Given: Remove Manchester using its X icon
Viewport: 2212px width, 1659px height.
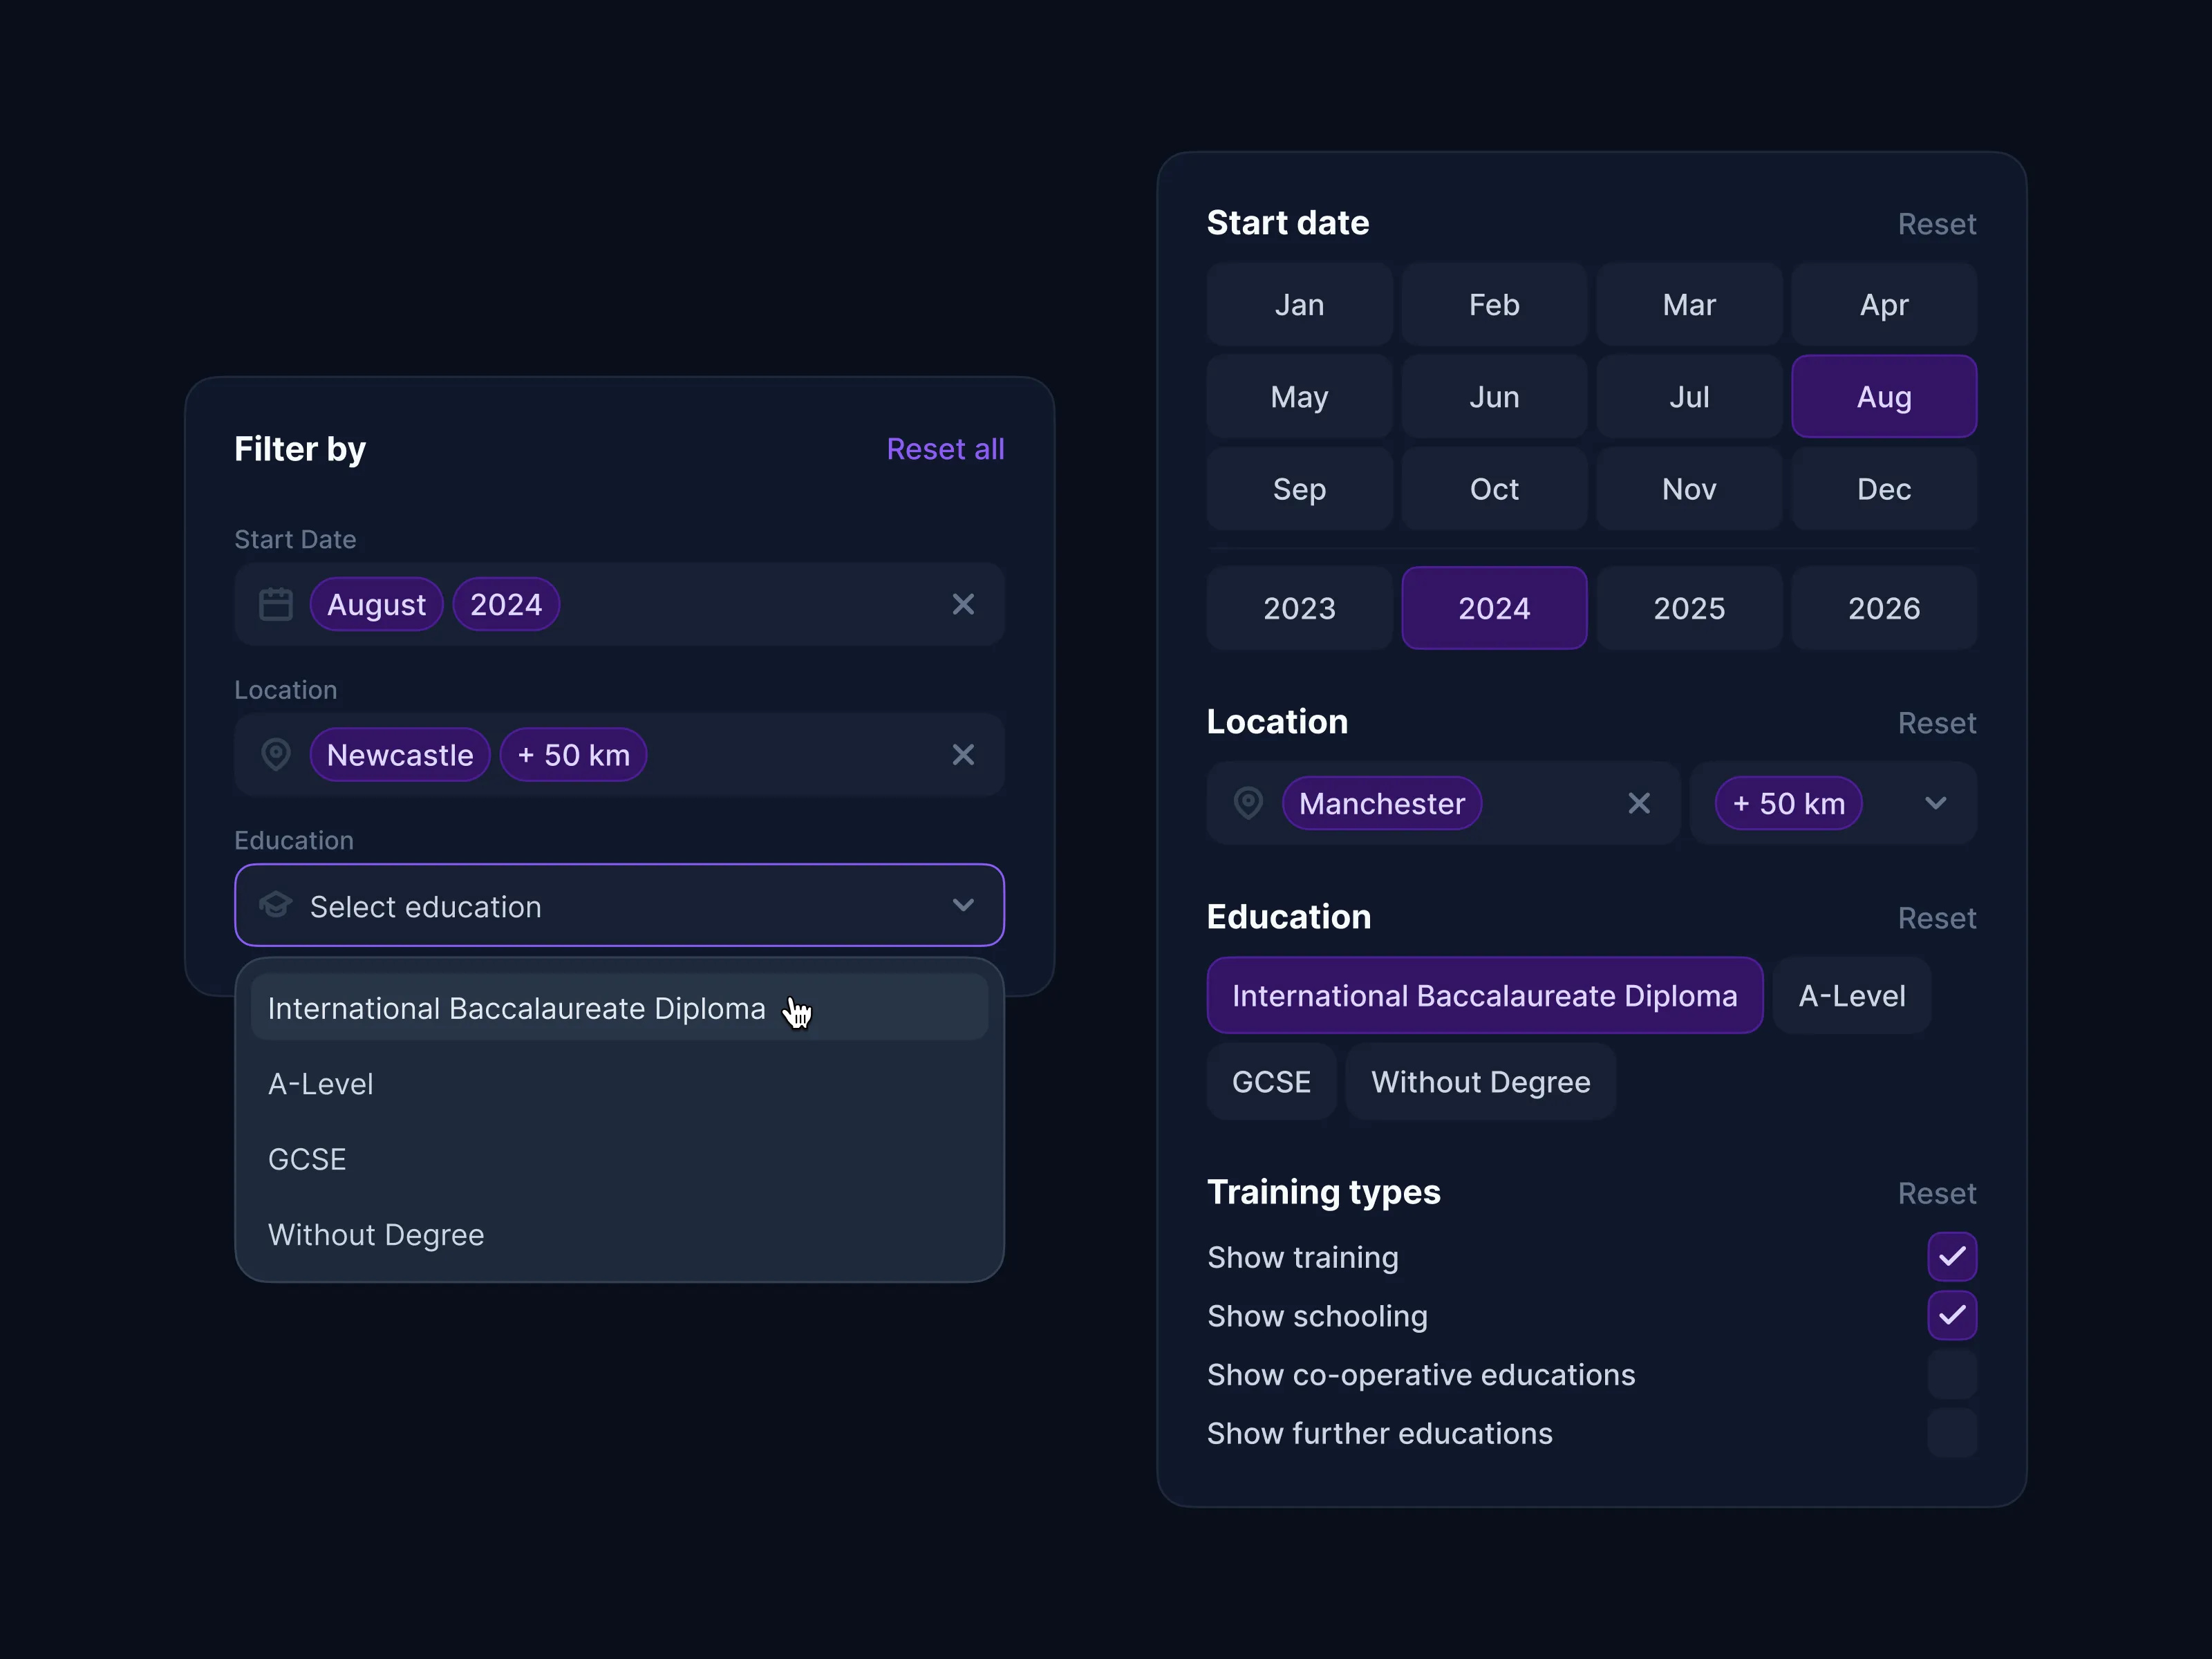Looking at the screenshot, I should 1639,803.
